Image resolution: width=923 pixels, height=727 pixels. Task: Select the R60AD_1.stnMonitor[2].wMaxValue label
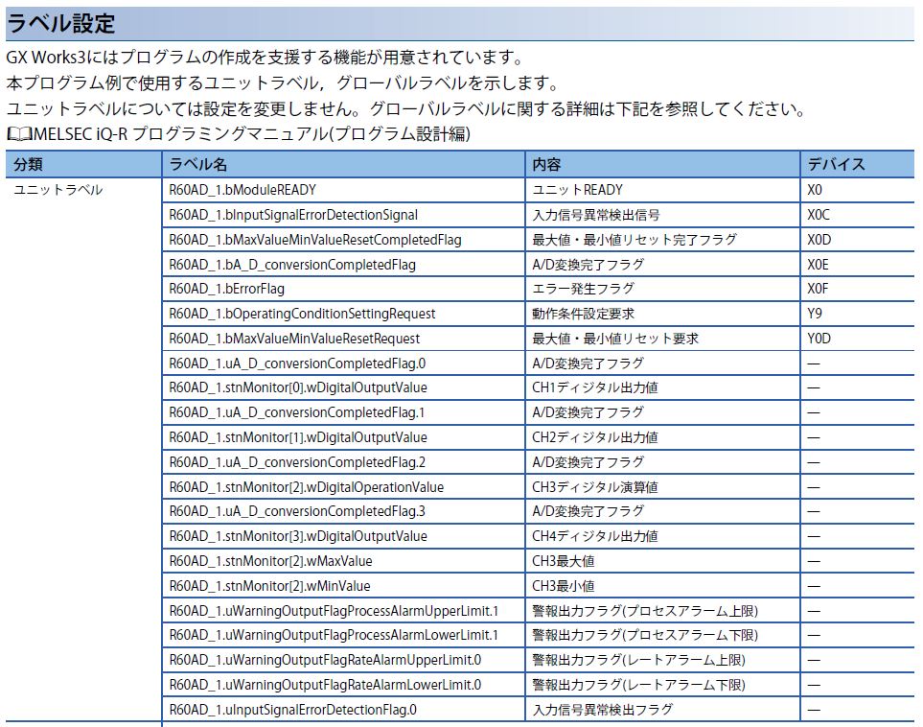point(270,561)
